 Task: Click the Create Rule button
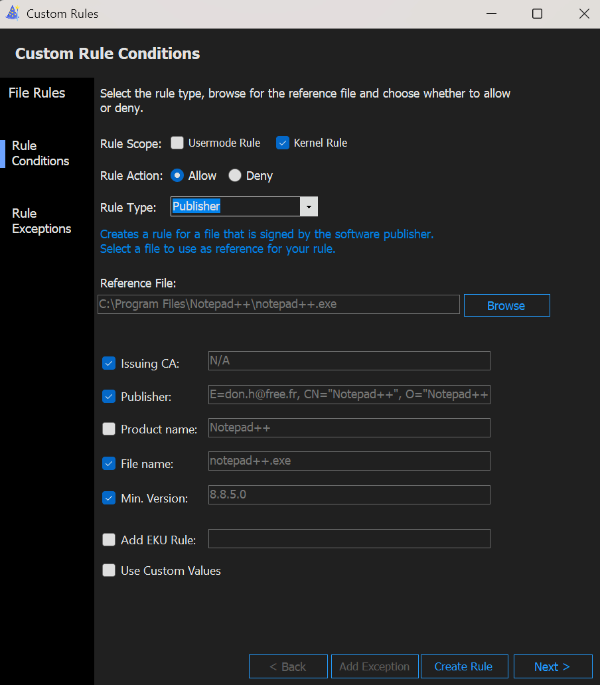click(463, 666)
